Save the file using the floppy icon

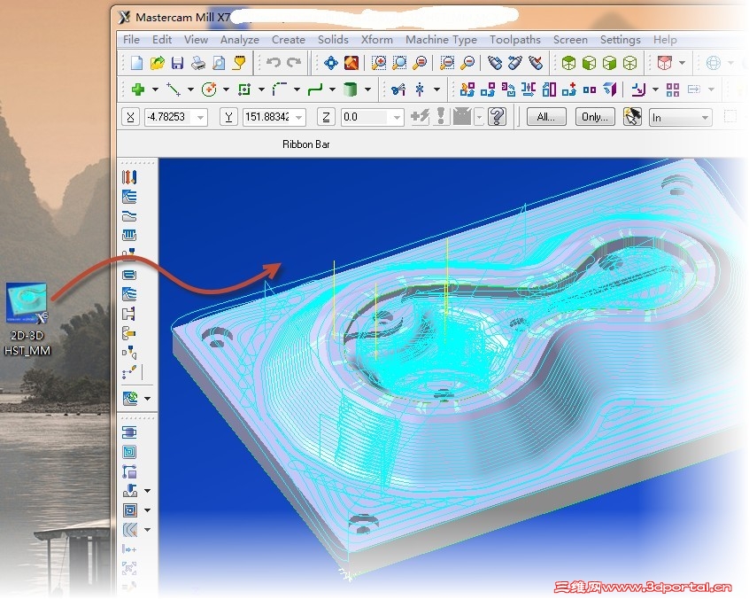[x=177, y=63]
